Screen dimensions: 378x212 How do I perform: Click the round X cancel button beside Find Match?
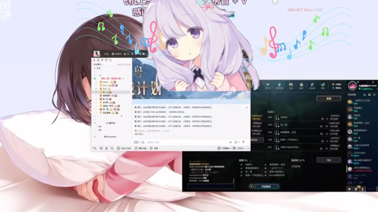click(x=251, y=186)
